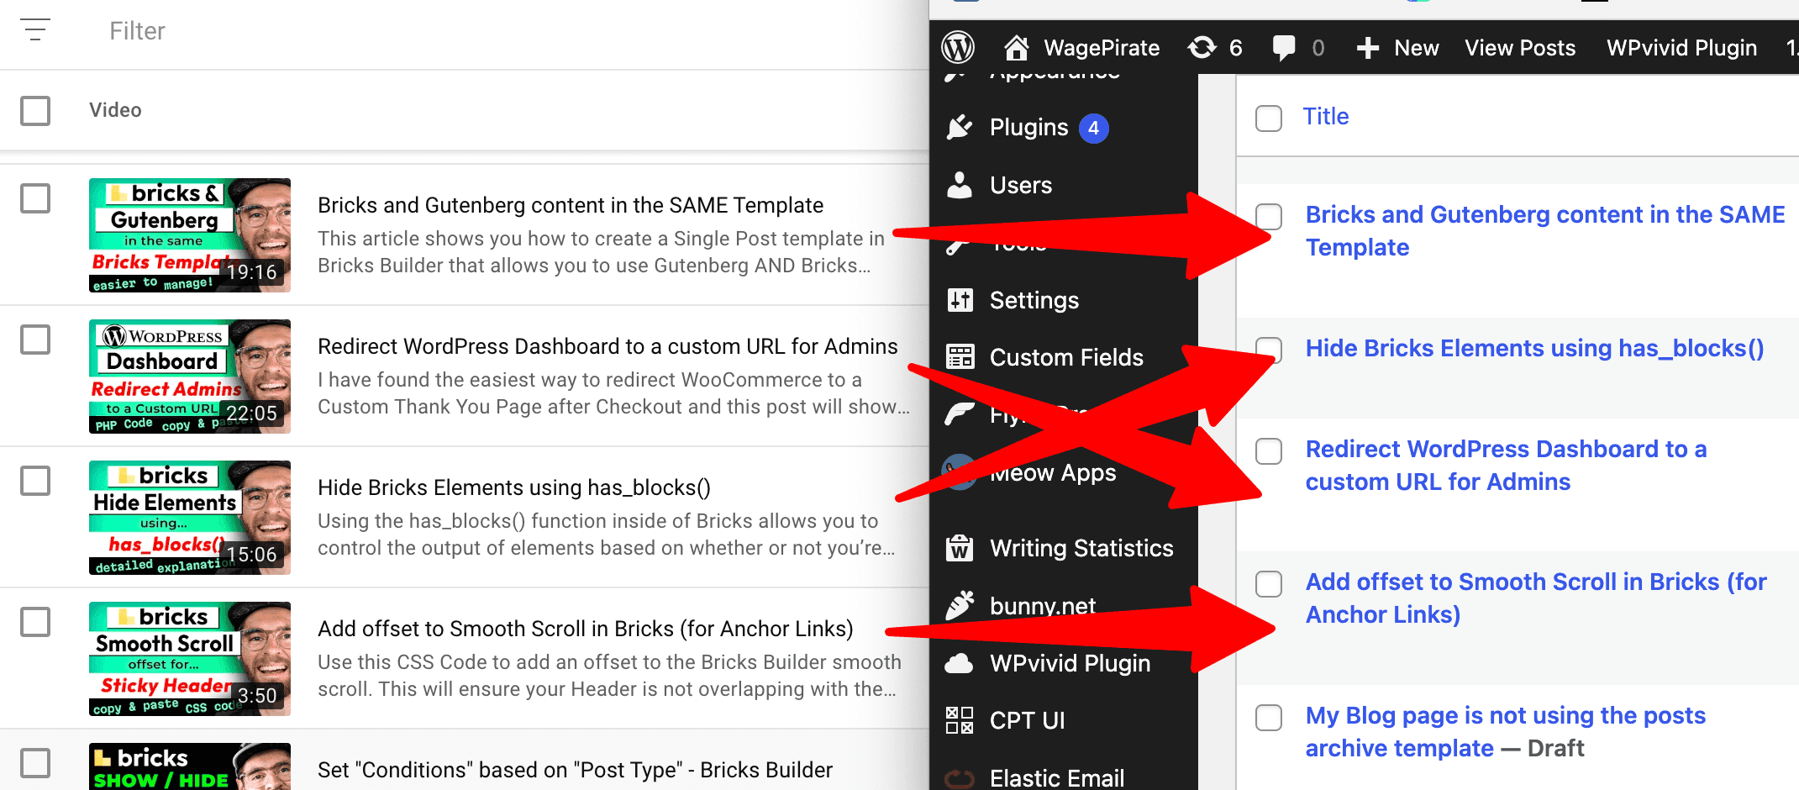The height and width of the screenshot is (790, 1799).
Task: Open the CPT UI menu
Action: 1027,720
